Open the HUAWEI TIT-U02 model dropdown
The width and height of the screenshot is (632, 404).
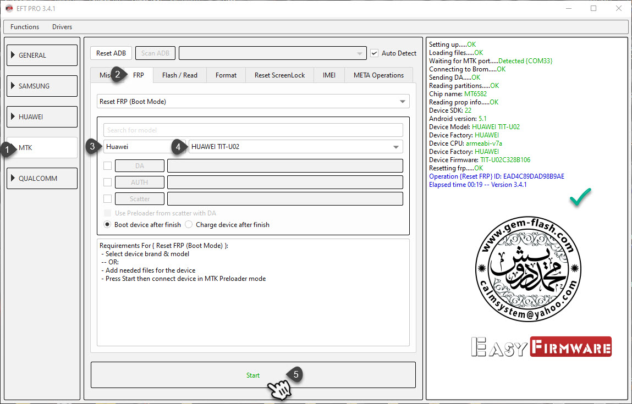pyautogui.click(x=296, y=147)
